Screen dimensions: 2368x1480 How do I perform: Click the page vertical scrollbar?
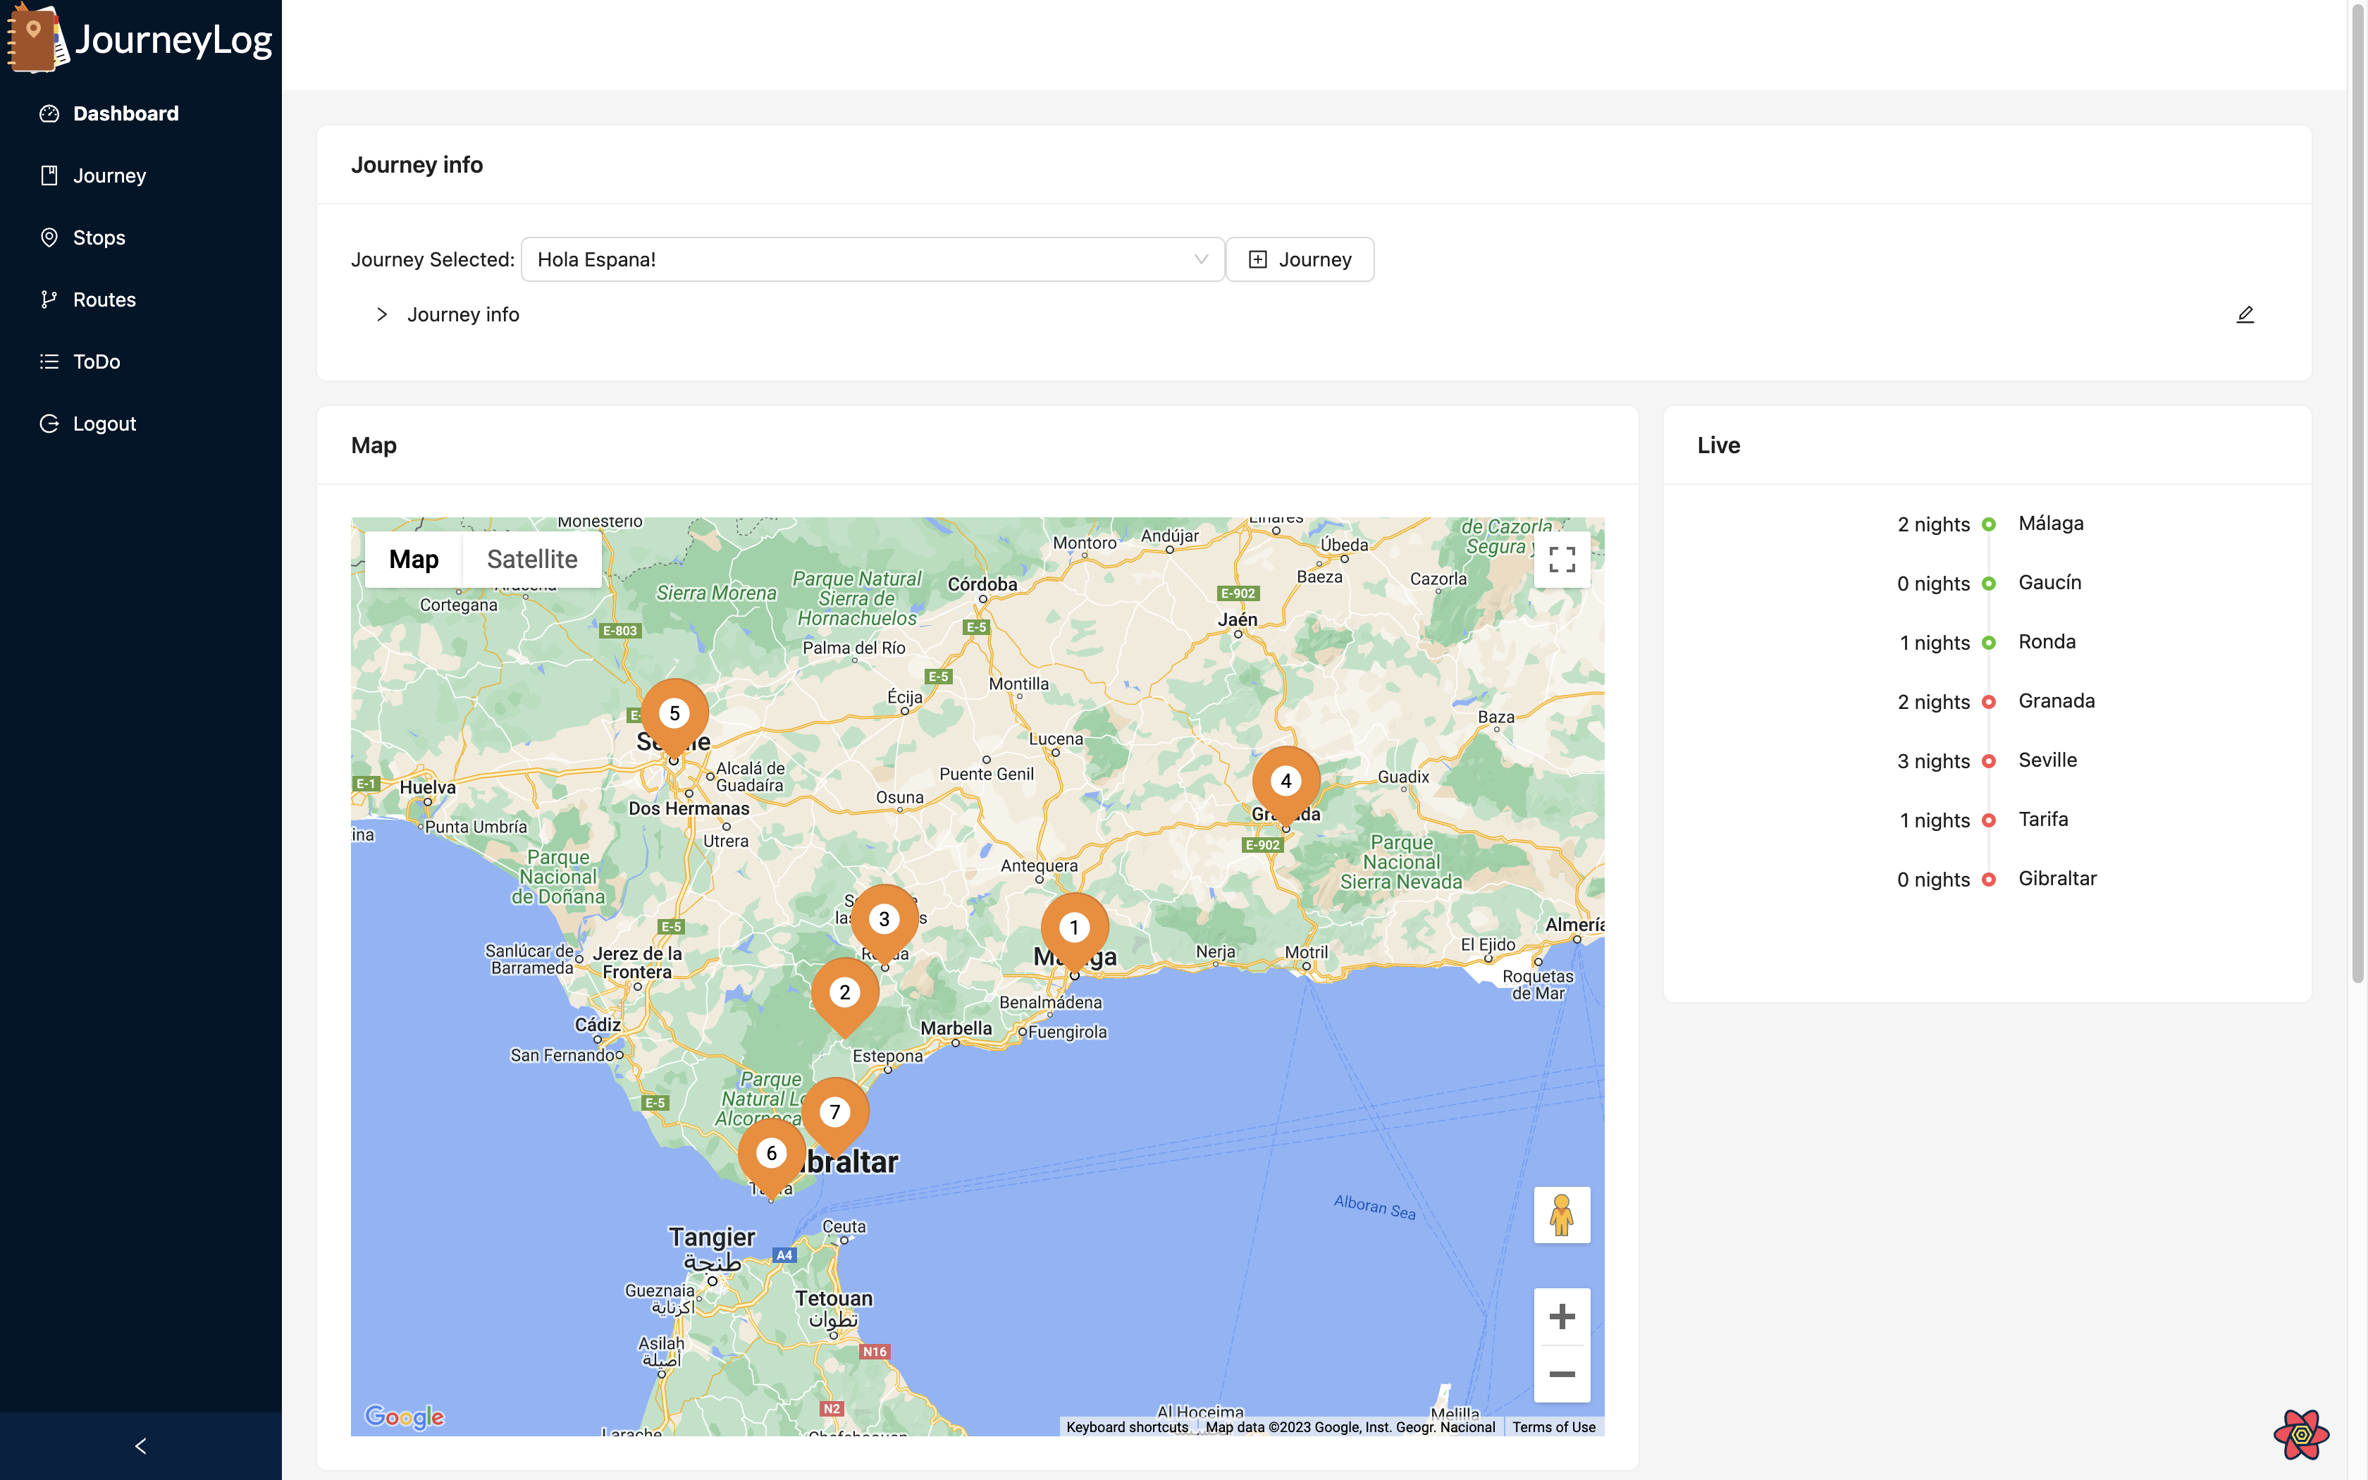point(2357,489)
